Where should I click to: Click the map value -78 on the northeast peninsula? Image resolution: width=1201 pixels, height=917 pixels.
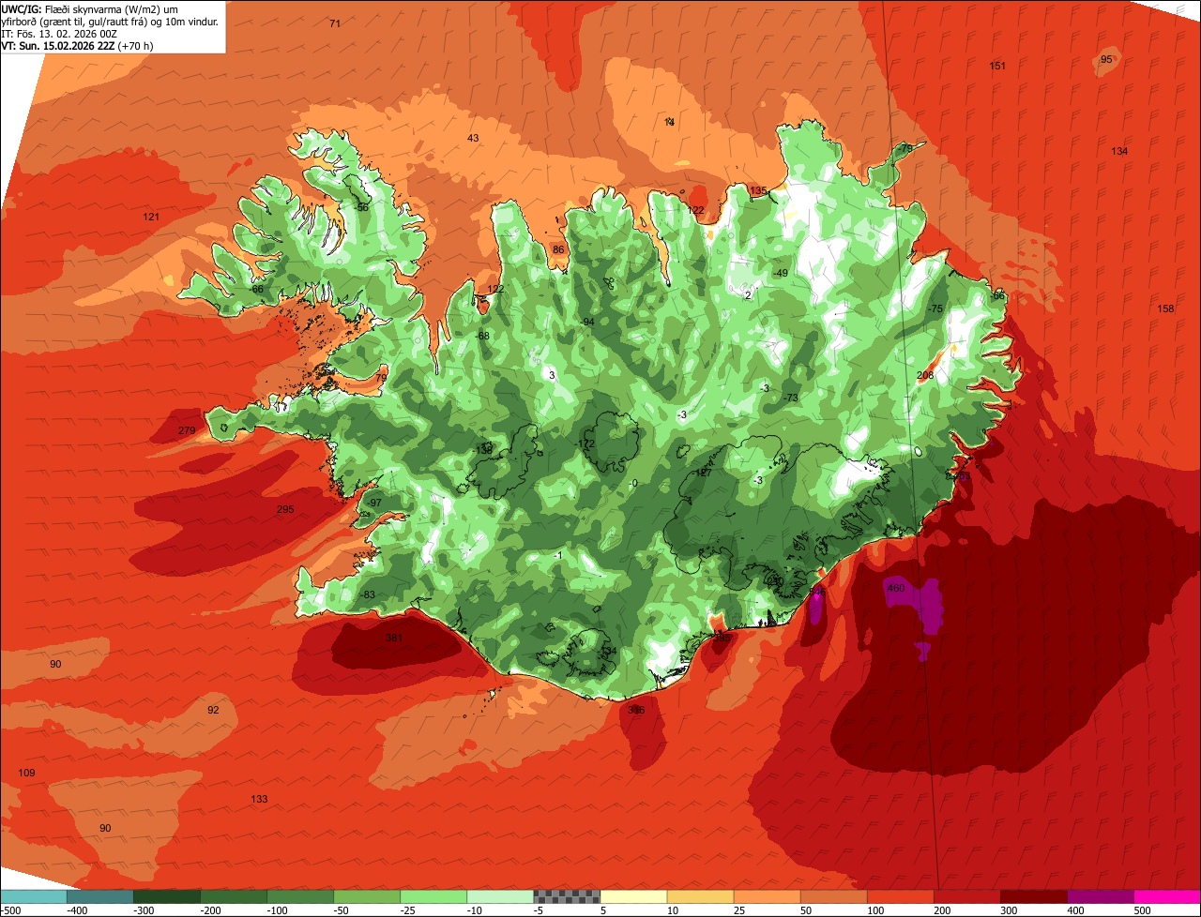[905, 148]
